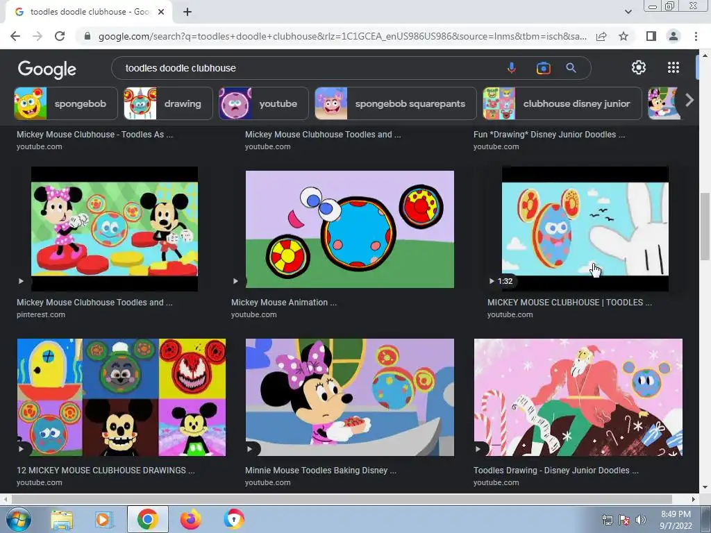Reload the page with the refresh icon

60,36
